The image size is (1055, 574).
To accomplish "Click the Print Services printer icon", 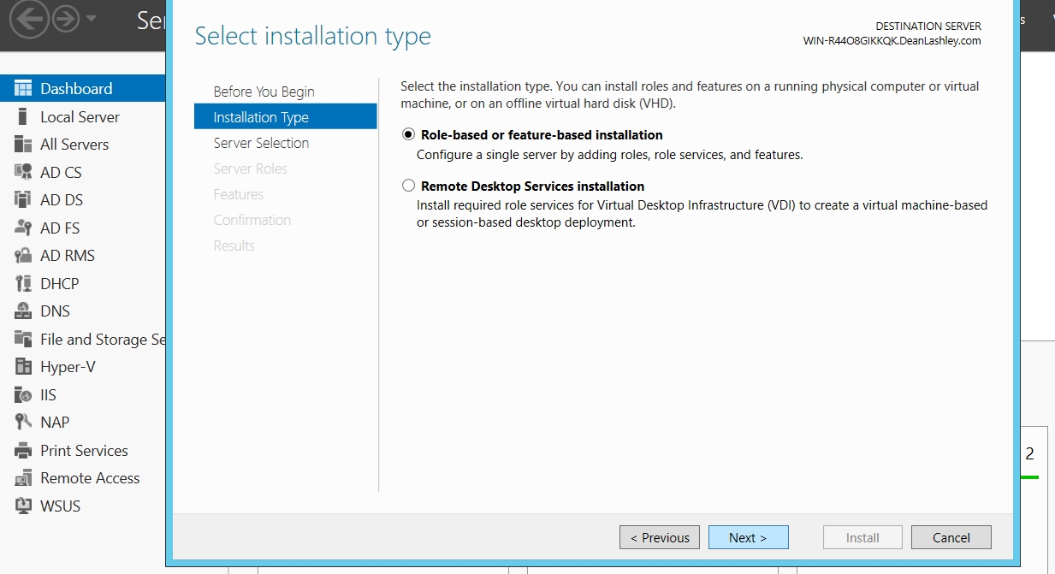I will pos(23,450).
